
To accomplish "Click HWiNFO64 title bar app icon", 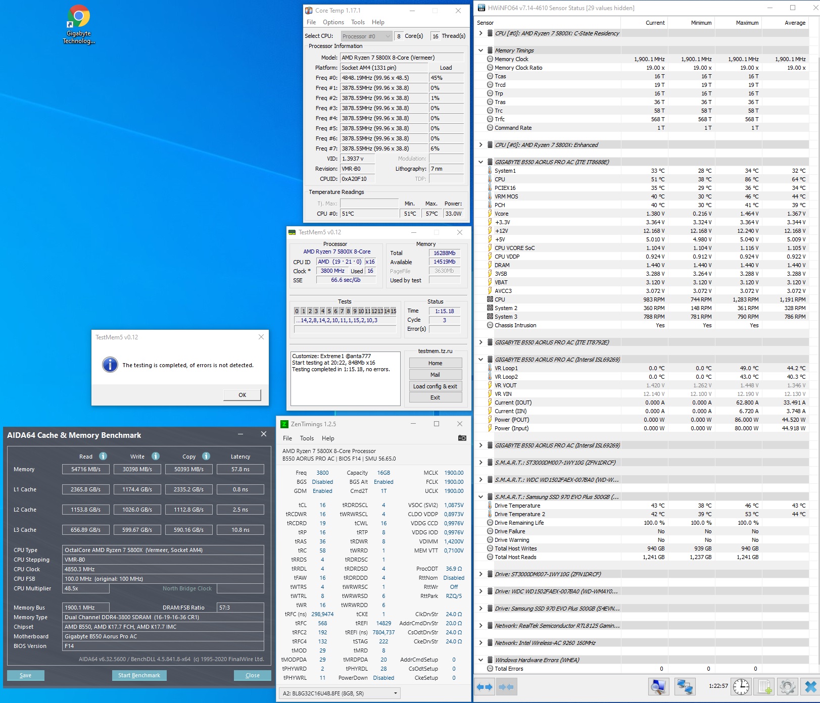I will [480, 8].
